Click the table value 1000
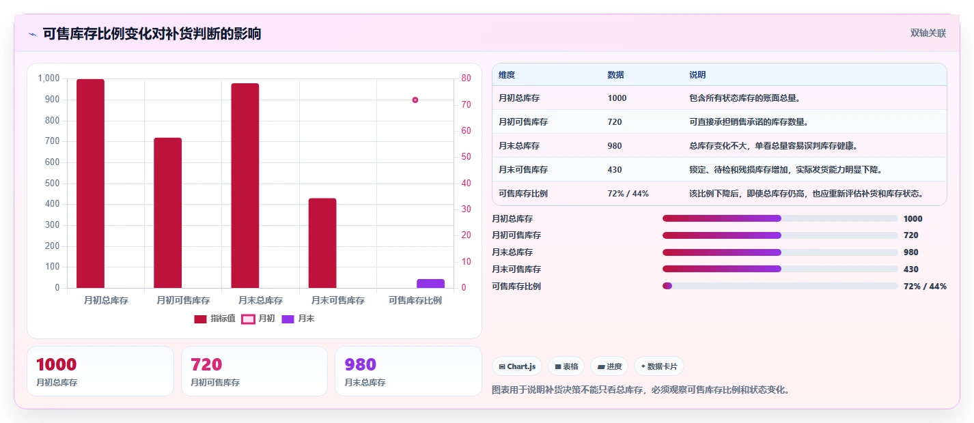Viewport: 974px width, 423px height. tap(617, 98)
